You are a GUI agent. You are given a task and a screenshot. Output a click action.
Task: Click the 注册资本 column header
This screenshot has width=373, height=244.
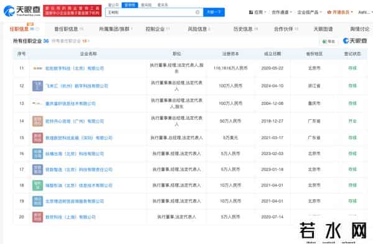pyautogui.click(x=230, y=53)
